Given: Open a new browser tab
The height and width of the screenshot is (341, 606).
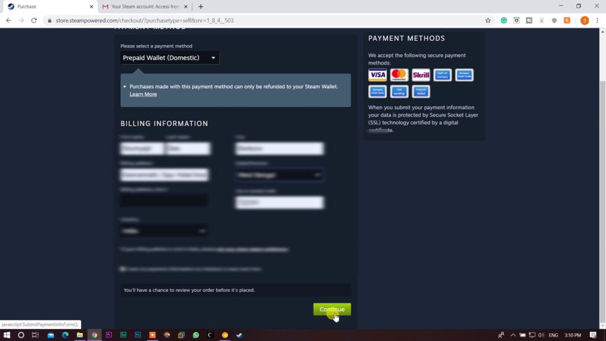Looking at the screenshot, I should coord(201,7).
